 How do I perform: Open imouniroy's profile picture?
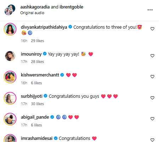tap(10, 56)
